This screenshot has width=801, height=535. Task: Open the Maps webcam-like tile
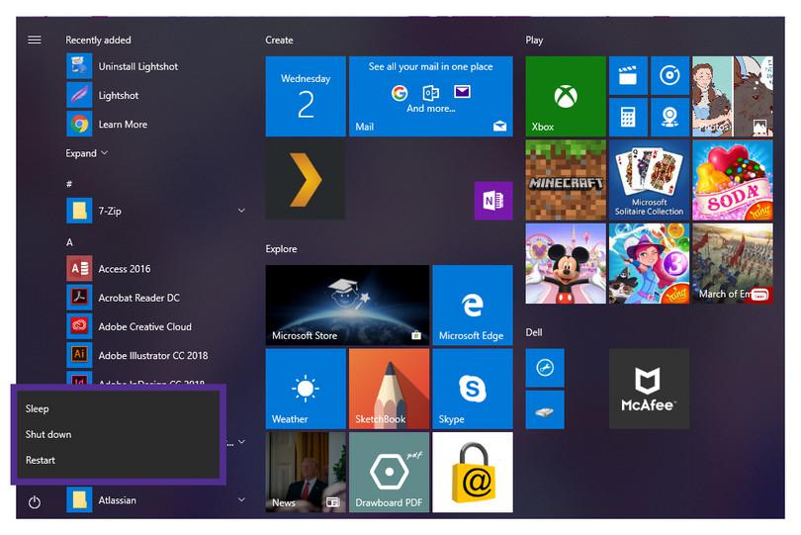[669, 118]
